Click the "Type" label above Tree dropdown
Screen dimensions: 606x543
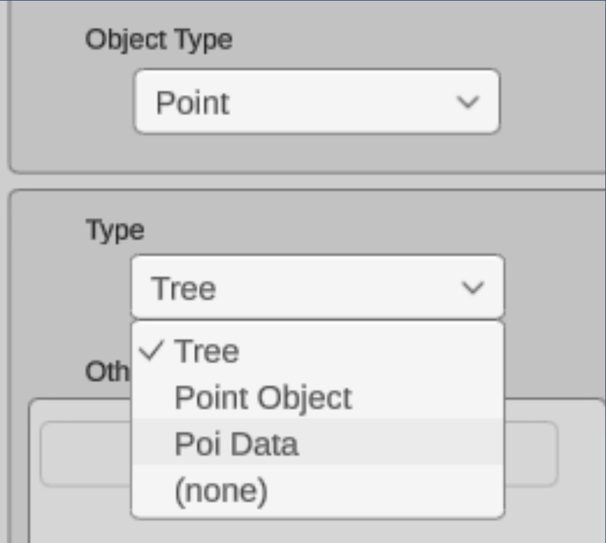pyautogui.click(x=115, y=230)
